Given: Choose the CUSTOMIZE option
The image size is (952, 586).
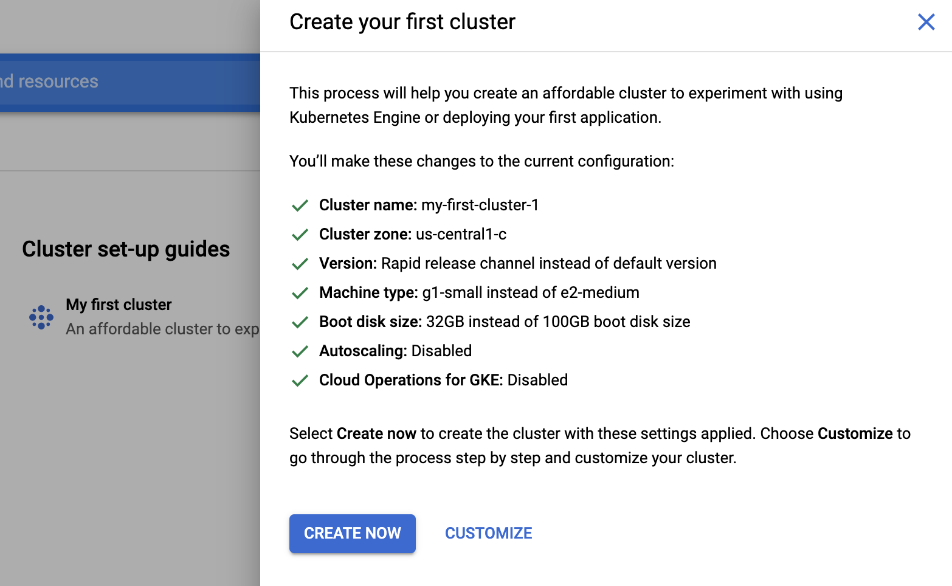Looking at the screenshot, I should point(489,533).
